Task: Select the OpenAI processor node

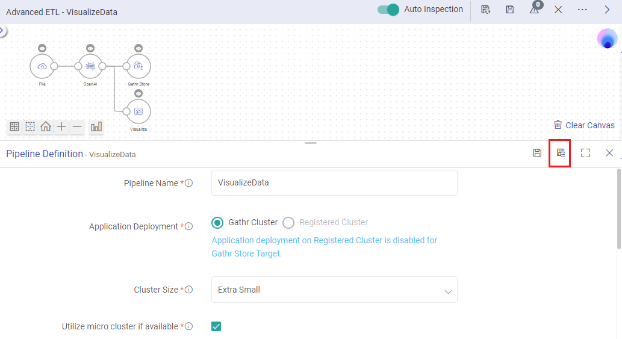Action: [x=90, y=66]
